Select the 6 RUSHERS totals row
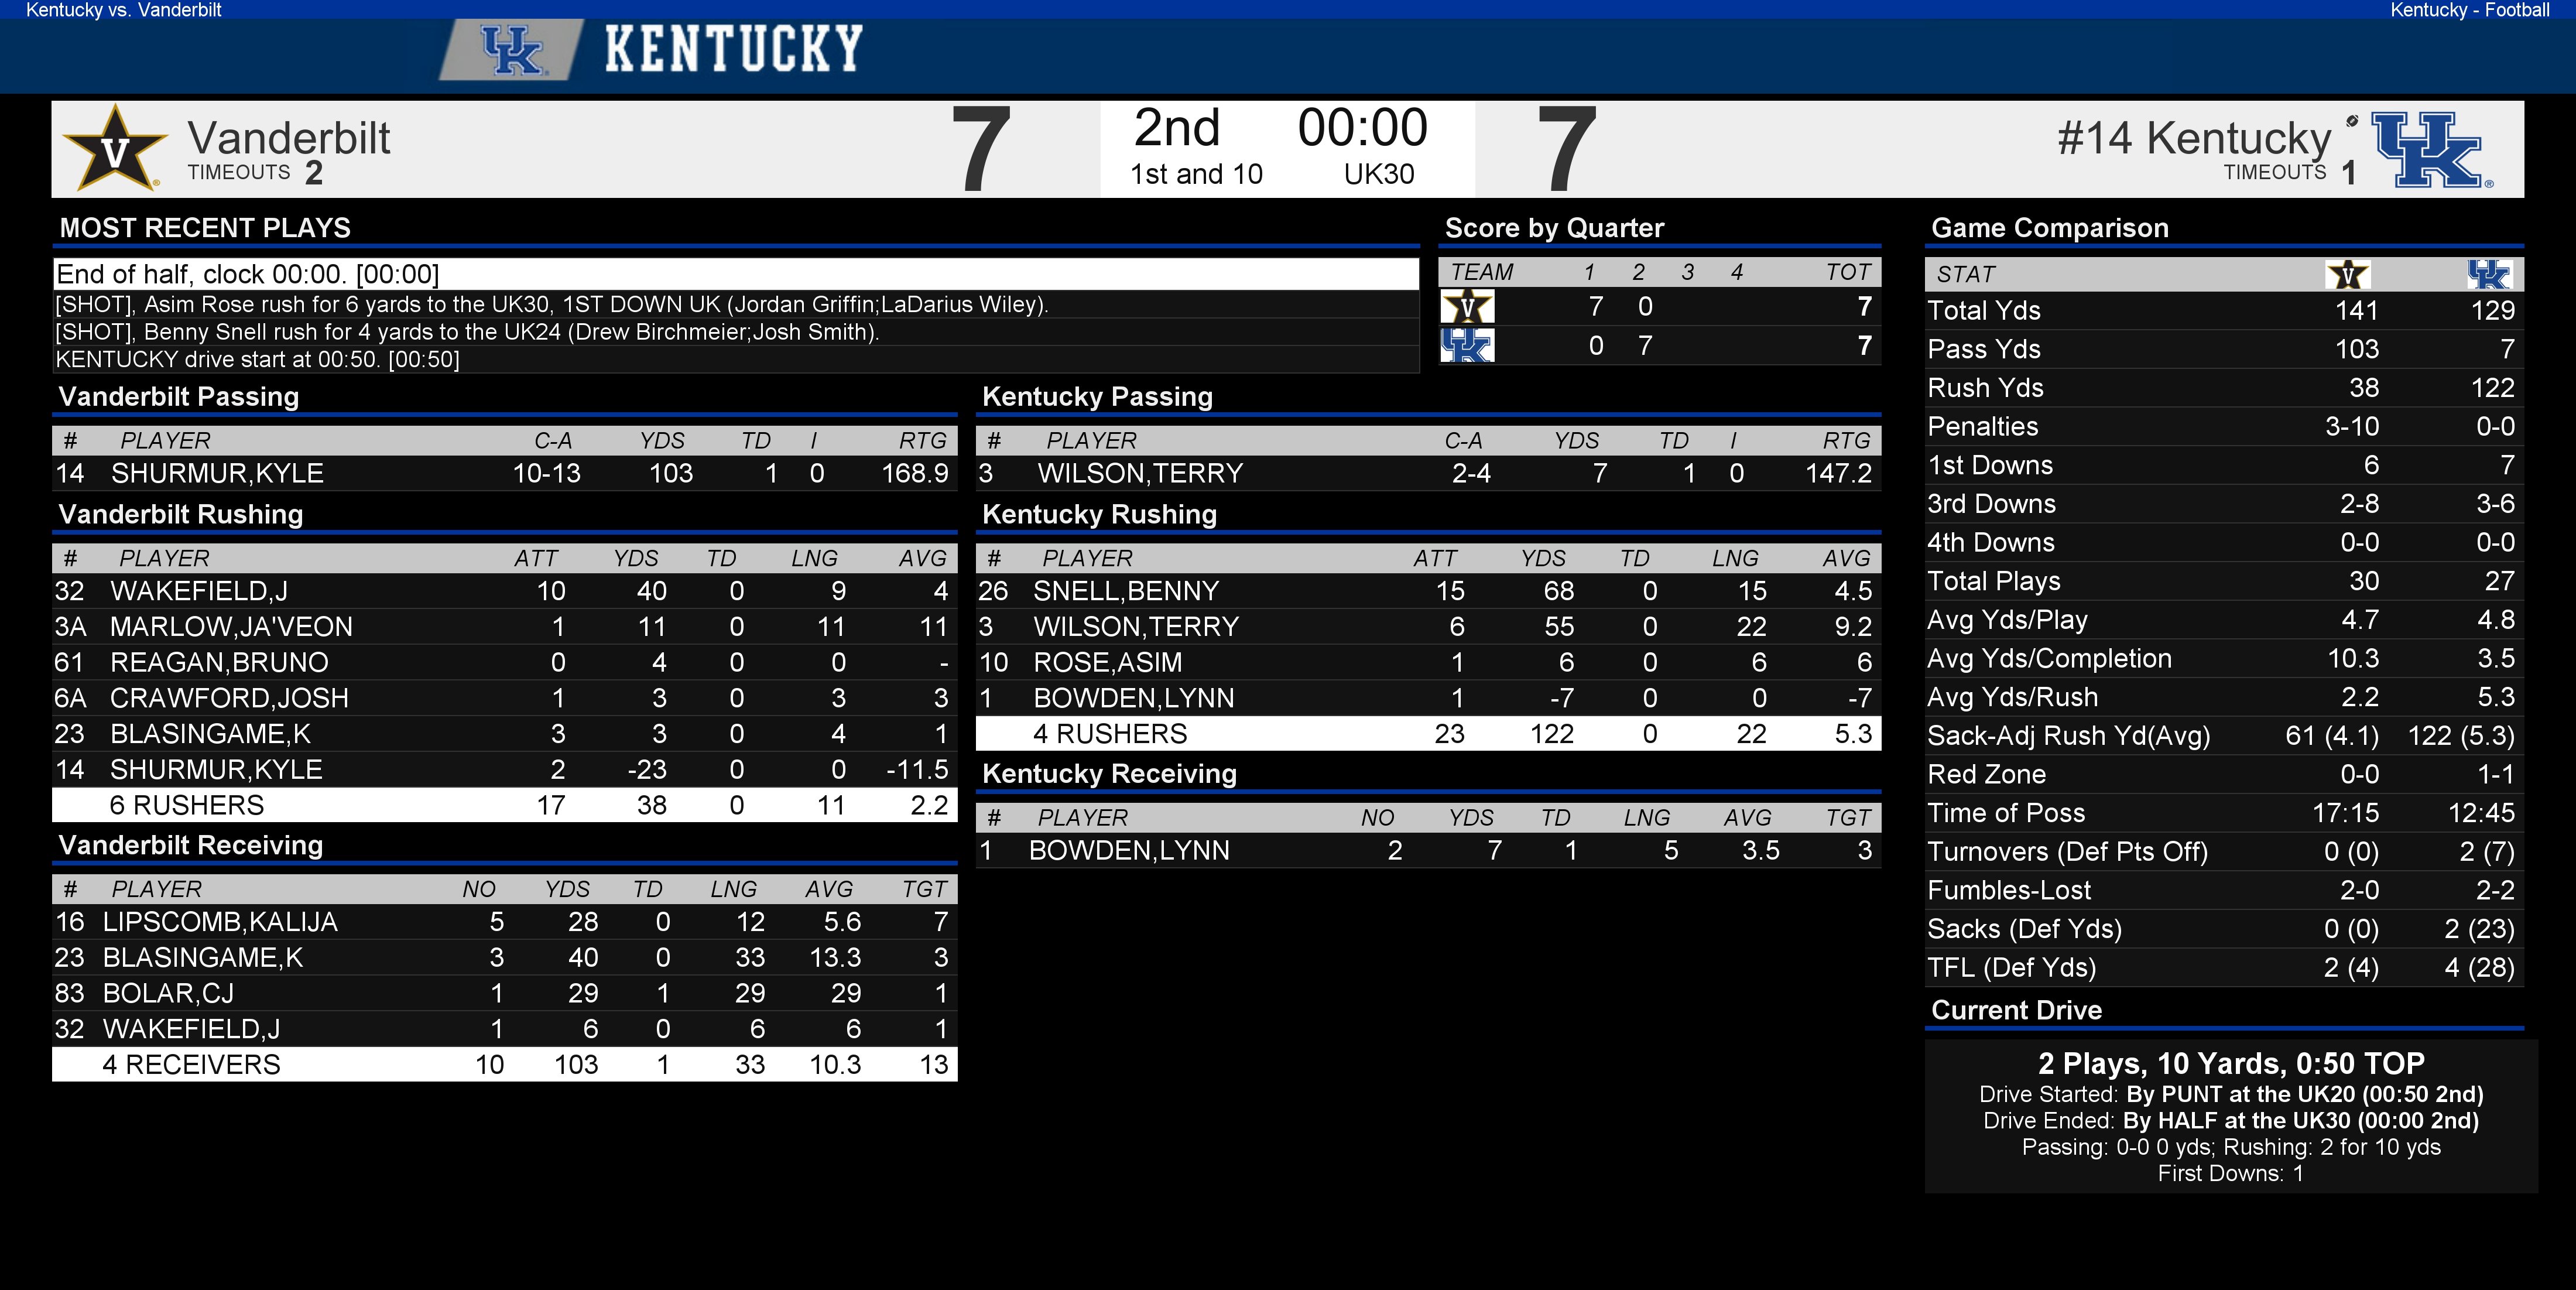Screen dimensions: 2576x1290 click(x=505, y=805)
